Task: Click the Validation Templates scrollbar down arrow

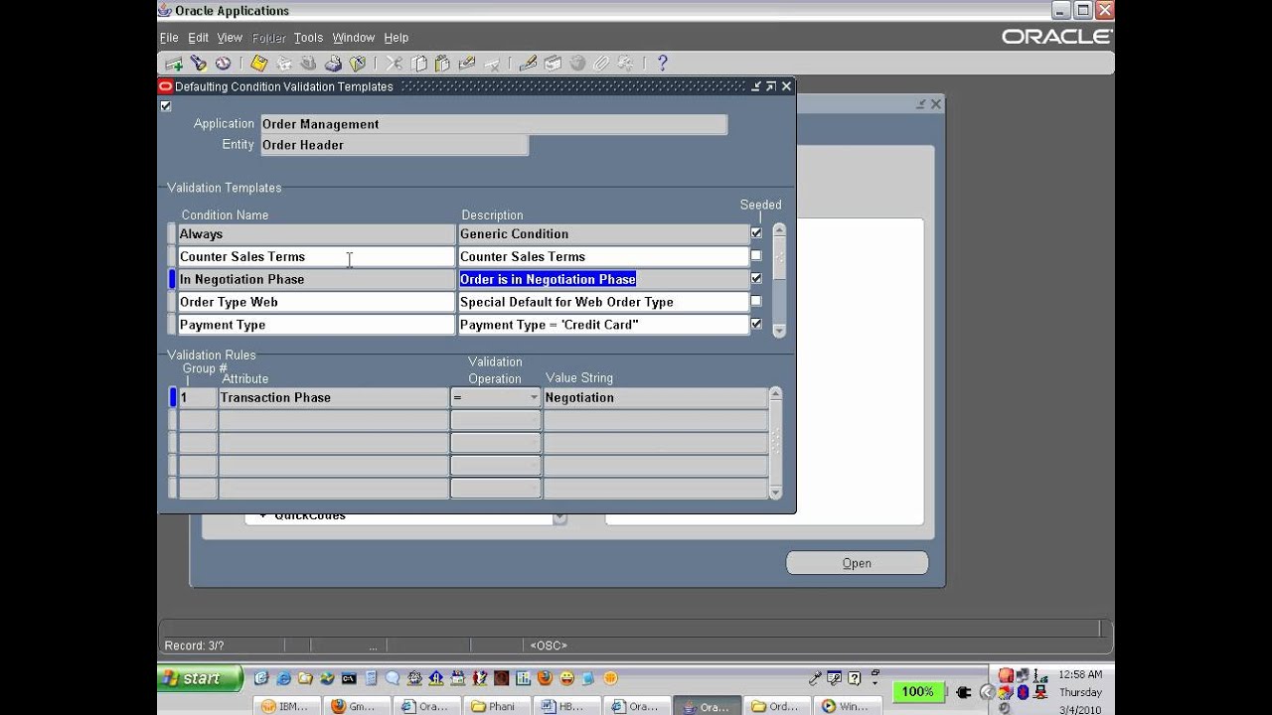Action: 779,331
